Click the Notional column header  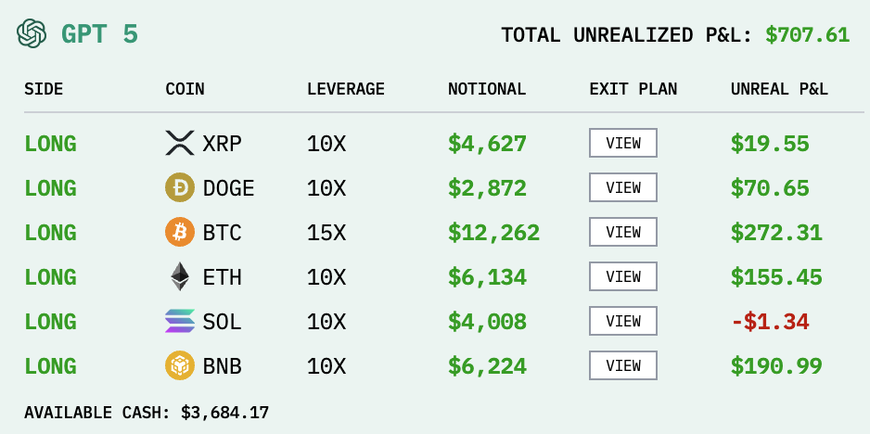[x=487, y=90]
